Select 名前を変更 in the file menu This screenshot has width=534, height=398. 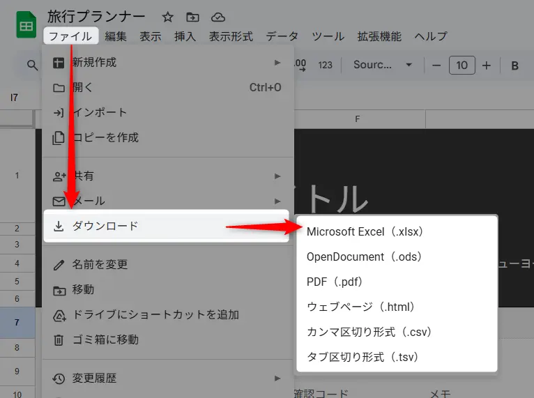[100, 264]
